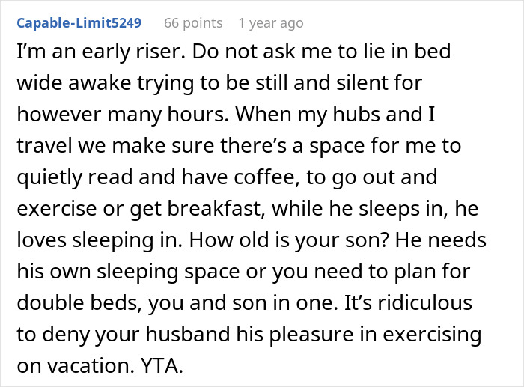Viewport: 524px width, 387px height.
Task: Click the phrase When my hubs and I
Action: coord(335,115)
